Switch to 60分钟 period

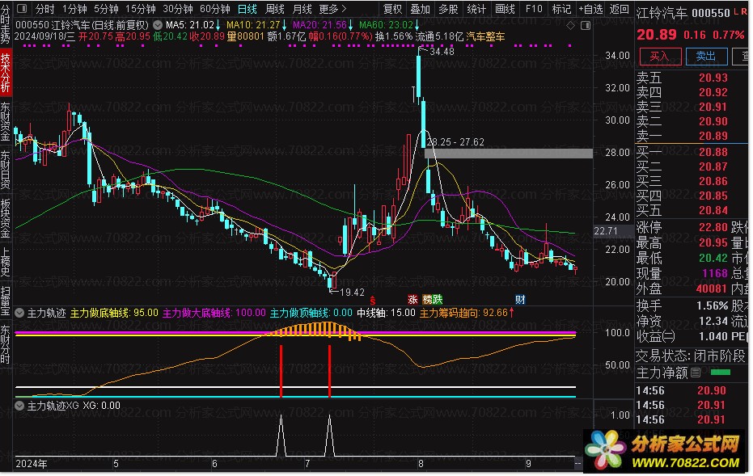click(x=215, y=9)
